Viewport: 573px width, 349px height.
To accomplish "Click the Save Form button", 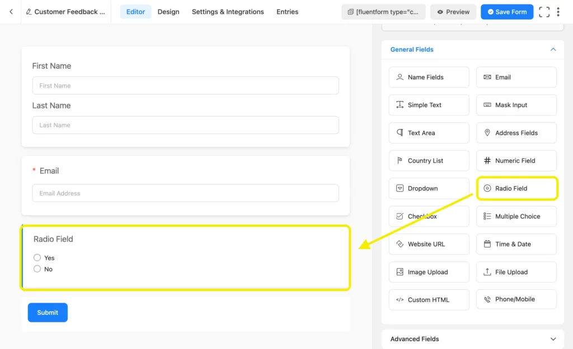I will coord(507,11).
